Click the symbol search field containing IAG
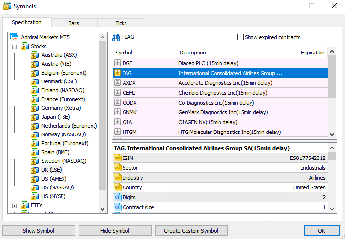 pos(178,37)
